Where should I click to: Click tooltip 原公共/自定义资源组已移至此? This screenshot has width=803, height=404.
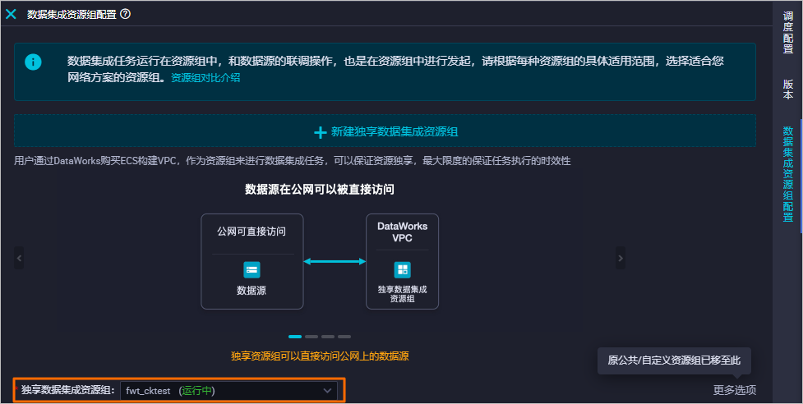point(674,360)
